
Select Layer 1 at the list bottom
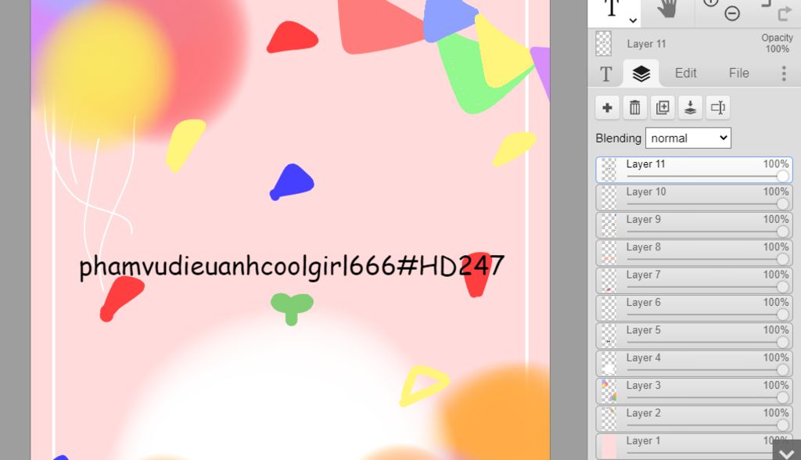pyautogui.click(x=695, y=446)
